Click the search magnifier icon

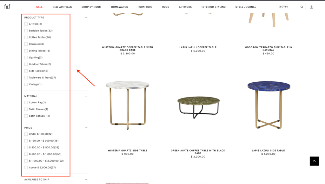[302, 7]
